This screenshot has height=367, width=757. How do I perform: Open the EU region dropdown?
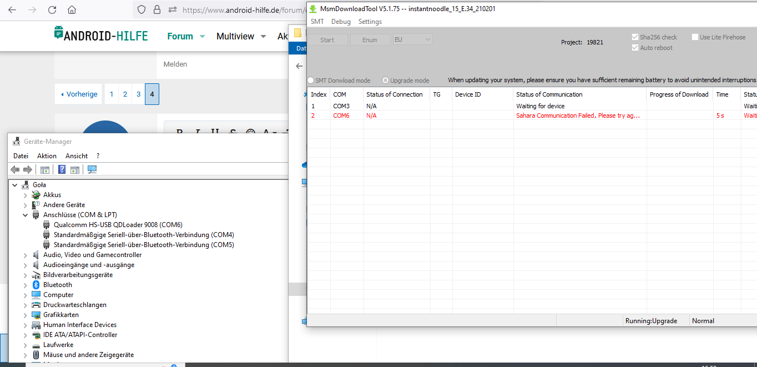412,39
